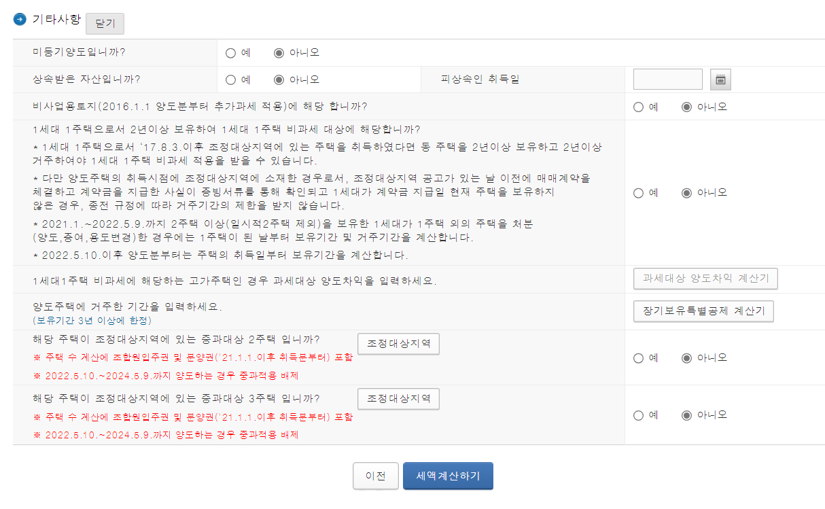Open 조정대상지역 for the 2주택 question
The image size is (825, 509).
[x=399, y=344]
